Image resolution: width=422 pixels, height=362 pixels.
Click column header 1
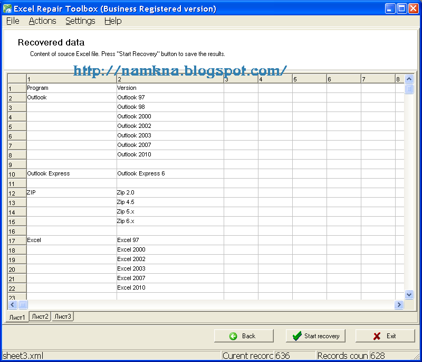[71, 79]
